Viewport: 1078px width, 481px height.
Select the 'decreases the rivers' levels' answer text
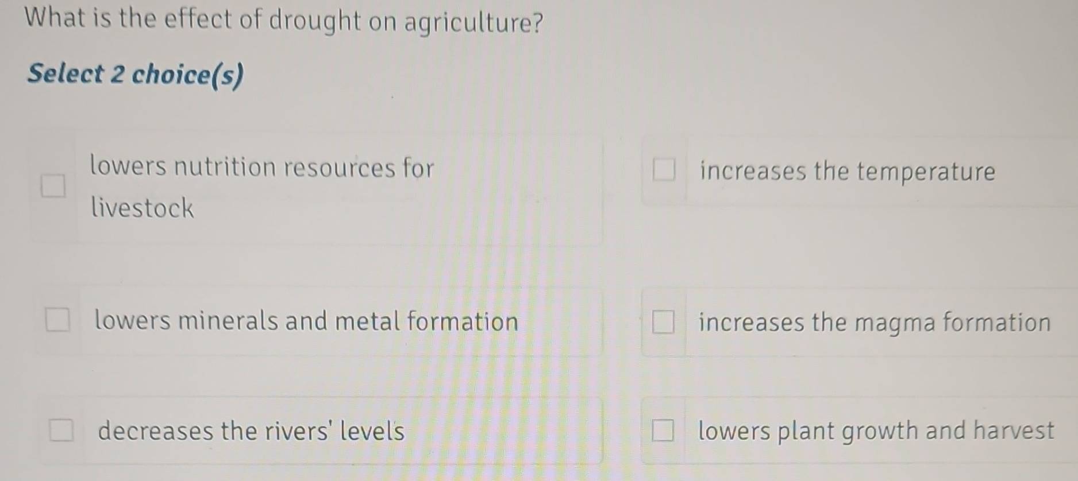click(x=251, y=431)
